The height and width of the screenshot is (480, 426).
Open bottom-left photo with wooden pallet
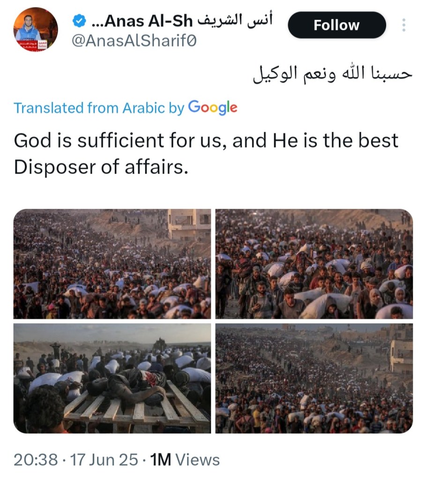pos(112,378)
